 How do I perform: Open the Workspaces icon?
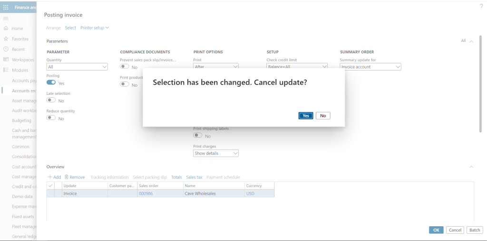click(6, 60)
